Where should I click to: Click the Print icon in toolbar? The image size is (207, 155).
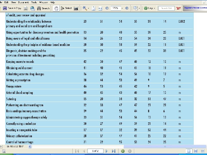26,8
